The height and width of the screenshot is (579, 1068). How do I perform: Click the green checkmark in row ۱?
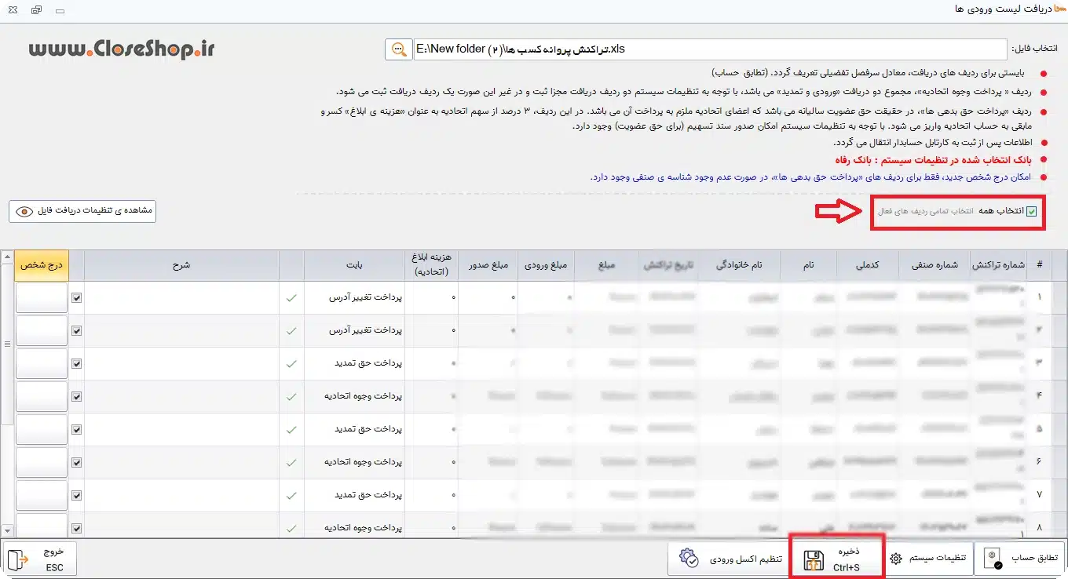[291, 298]
